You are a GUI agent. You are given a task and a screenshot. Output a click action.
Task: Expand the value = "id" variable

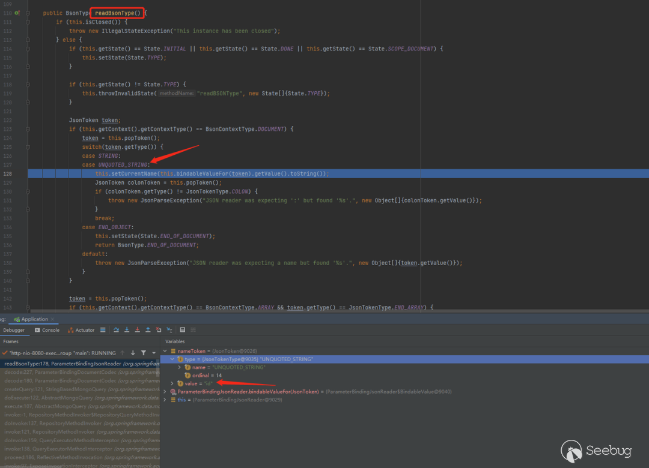172,383
